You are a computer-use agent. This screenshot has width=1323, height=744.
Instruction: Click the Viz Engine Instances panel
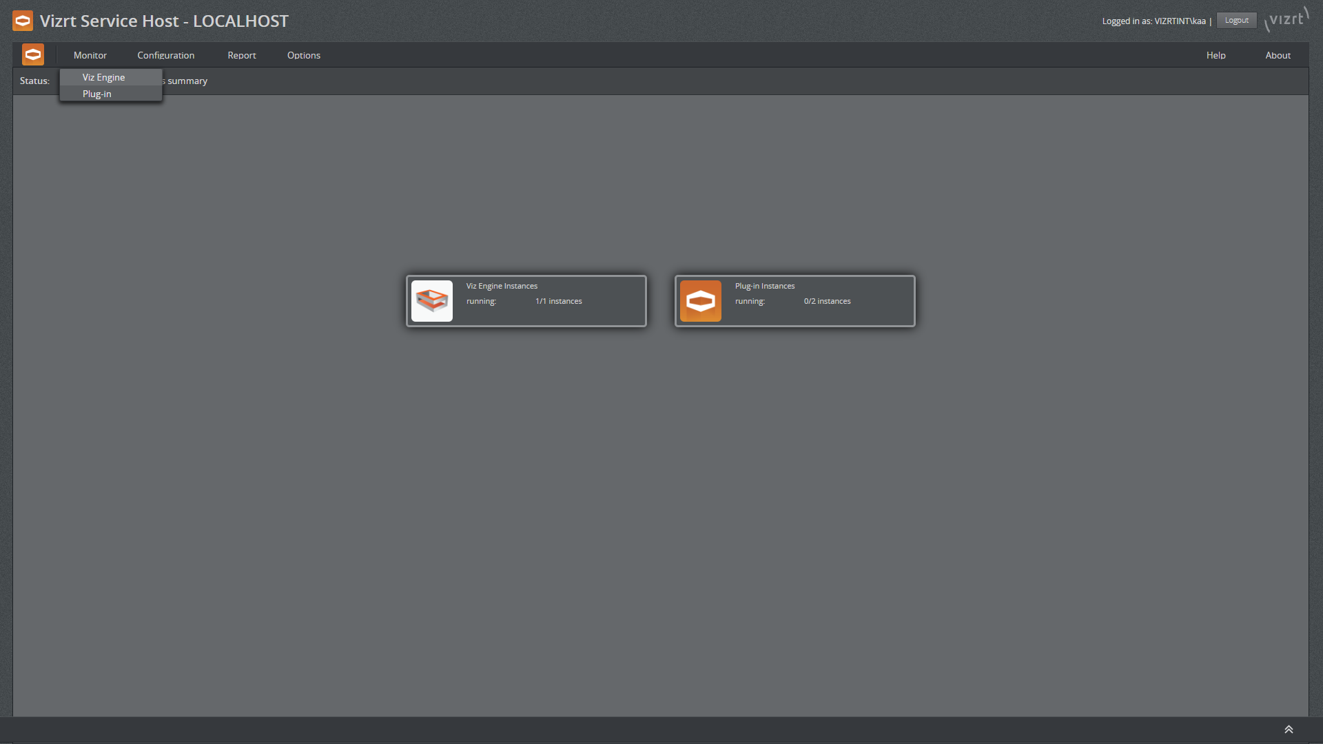(526, 300)
